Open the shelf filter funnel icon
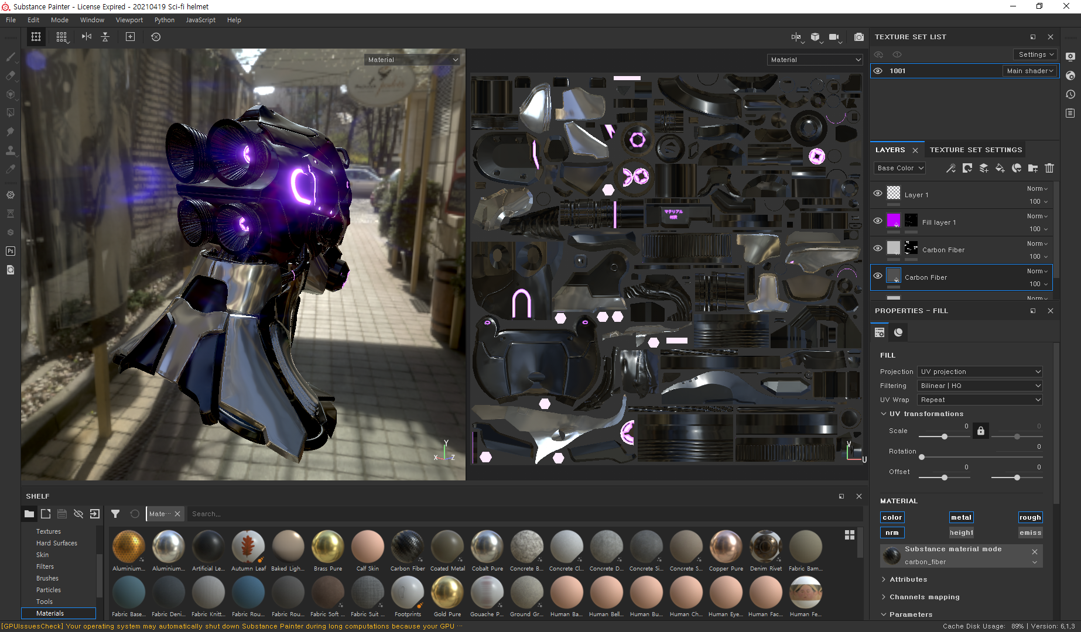Viewport: 1081px width, 632px height. coord(115,514)
